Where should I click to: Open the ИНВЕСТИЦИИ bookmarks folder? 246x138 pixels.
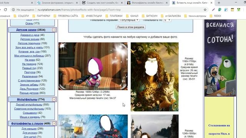pos(92,16)
